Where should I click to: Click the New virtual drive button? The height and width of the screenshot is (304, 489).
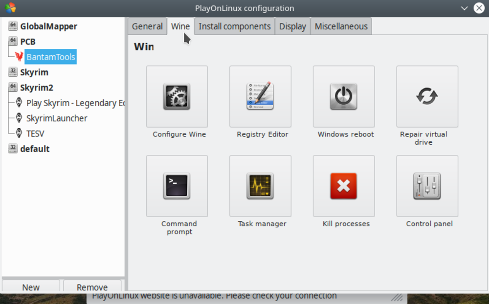point(31,286)
